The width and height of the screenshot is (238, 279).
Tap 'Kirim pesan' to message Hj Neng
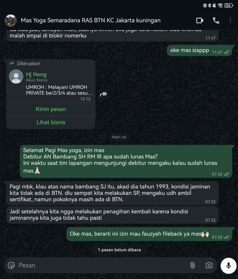[x=51, y=109]
